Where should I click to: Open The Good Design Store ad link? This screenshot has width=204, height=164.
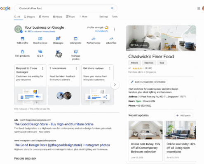coord(54,124)
